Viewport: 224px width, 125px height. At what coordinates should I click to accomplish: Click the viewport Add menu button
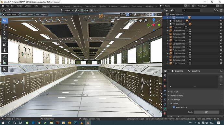point(37,15)
